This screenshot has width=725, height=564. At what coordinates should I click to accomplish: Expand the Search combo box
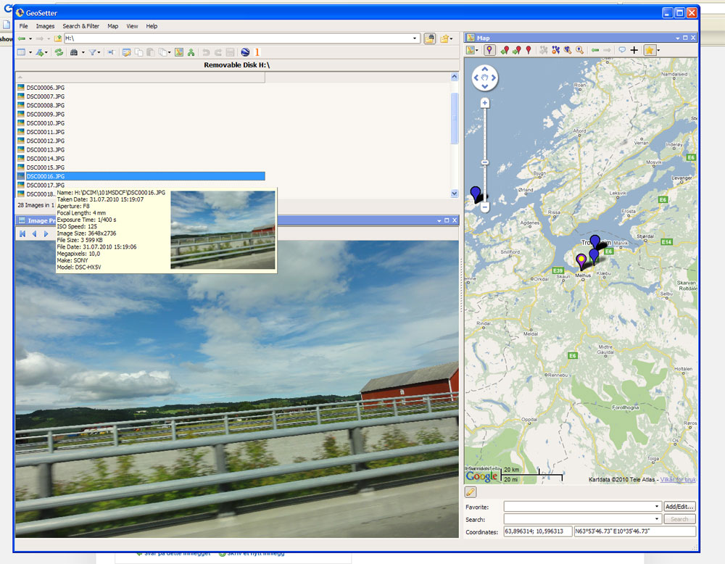tap(657, 519)
